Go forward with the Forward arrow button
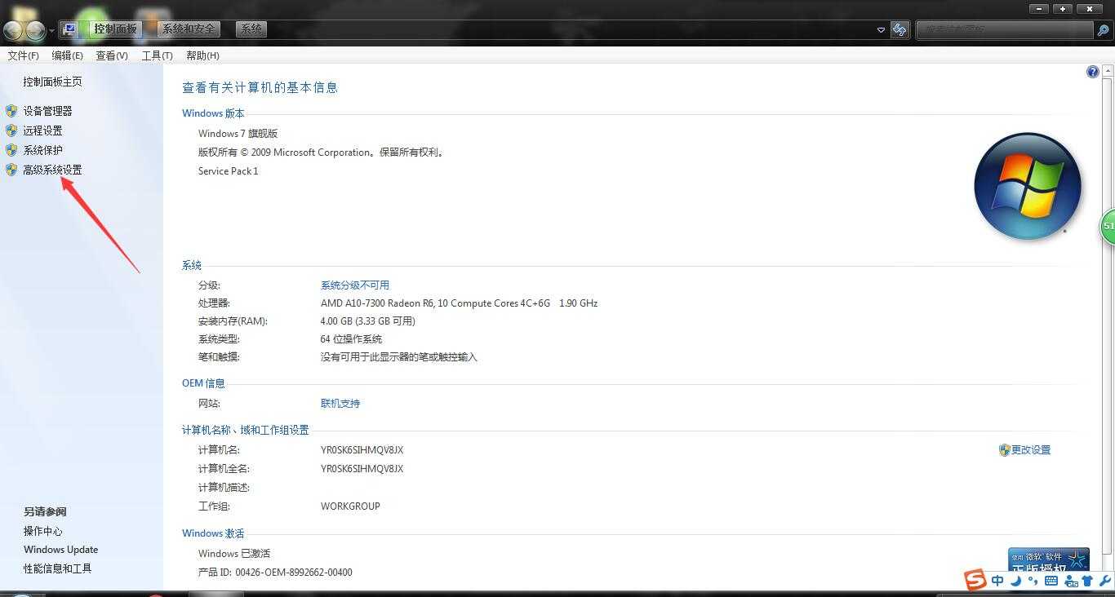Viewport: 1115px width, 597px height. pyautogui.click(x=35, y=31)
